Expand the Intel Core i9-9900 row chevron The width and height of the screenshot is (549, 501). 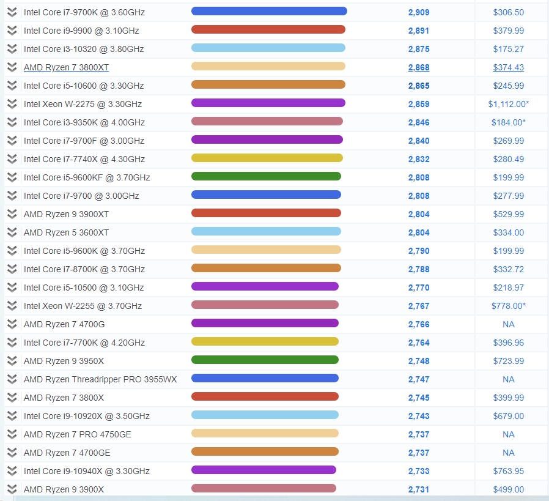click(x=12, y=31)
